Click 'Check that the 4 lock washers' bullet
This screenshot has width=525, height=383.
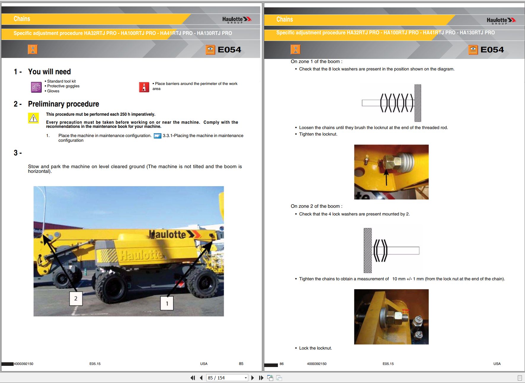354,214
